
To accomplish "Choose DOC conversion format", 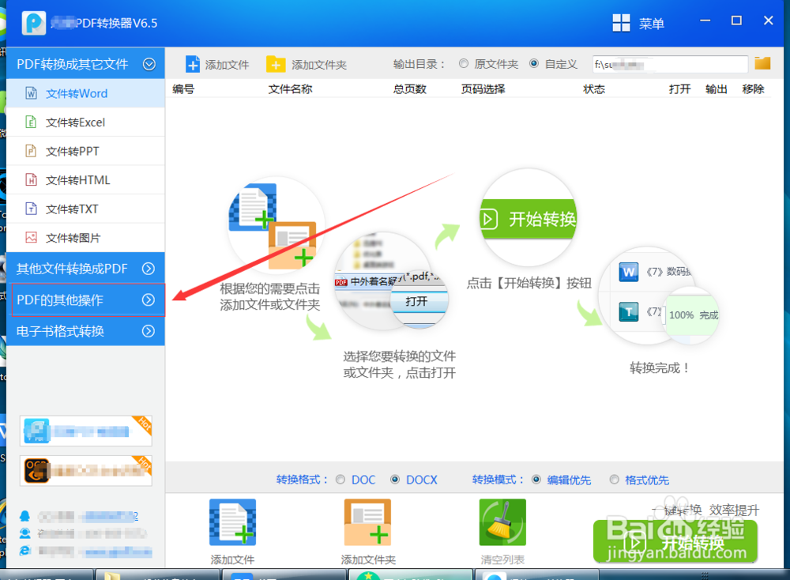I will click(x=340, y=479).
